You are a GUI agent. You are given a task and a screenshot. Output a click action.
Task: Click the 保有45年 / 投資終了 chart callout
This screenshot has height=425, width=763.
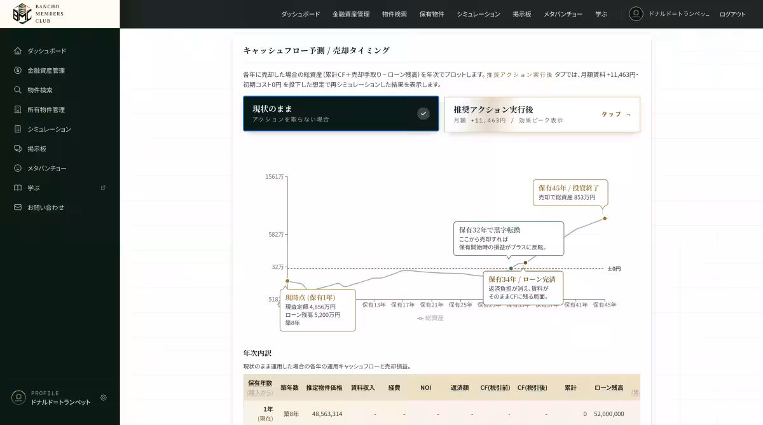[x=570, y=193]
